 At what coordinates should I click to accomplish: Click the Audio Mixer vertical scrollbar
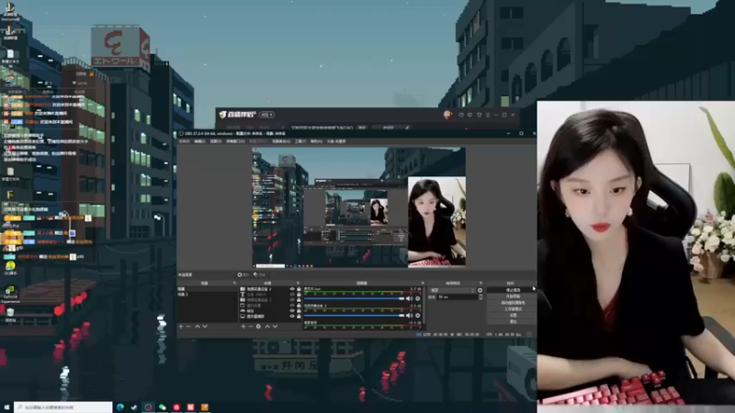(x=424, y=305)
